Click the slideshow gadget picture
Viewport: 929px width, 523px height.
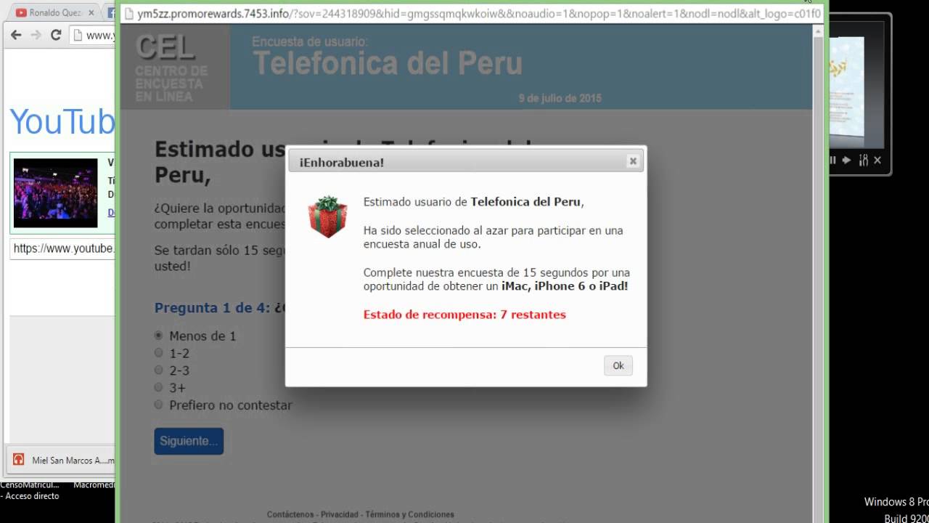point(848,86)
